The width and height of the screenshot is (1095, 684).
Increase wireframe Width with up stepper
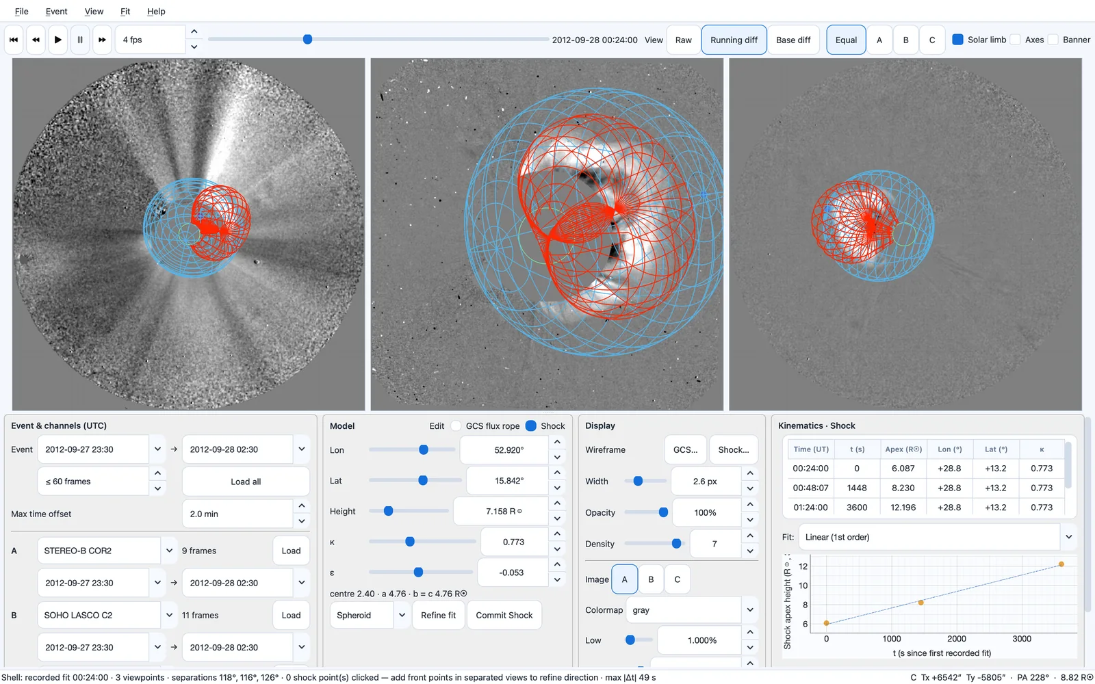pos(750,473)
